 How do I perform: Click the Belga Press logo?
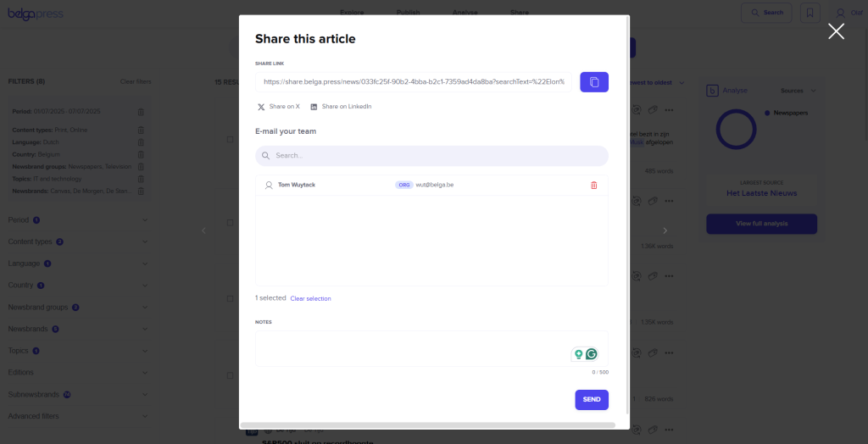[36, 14]
